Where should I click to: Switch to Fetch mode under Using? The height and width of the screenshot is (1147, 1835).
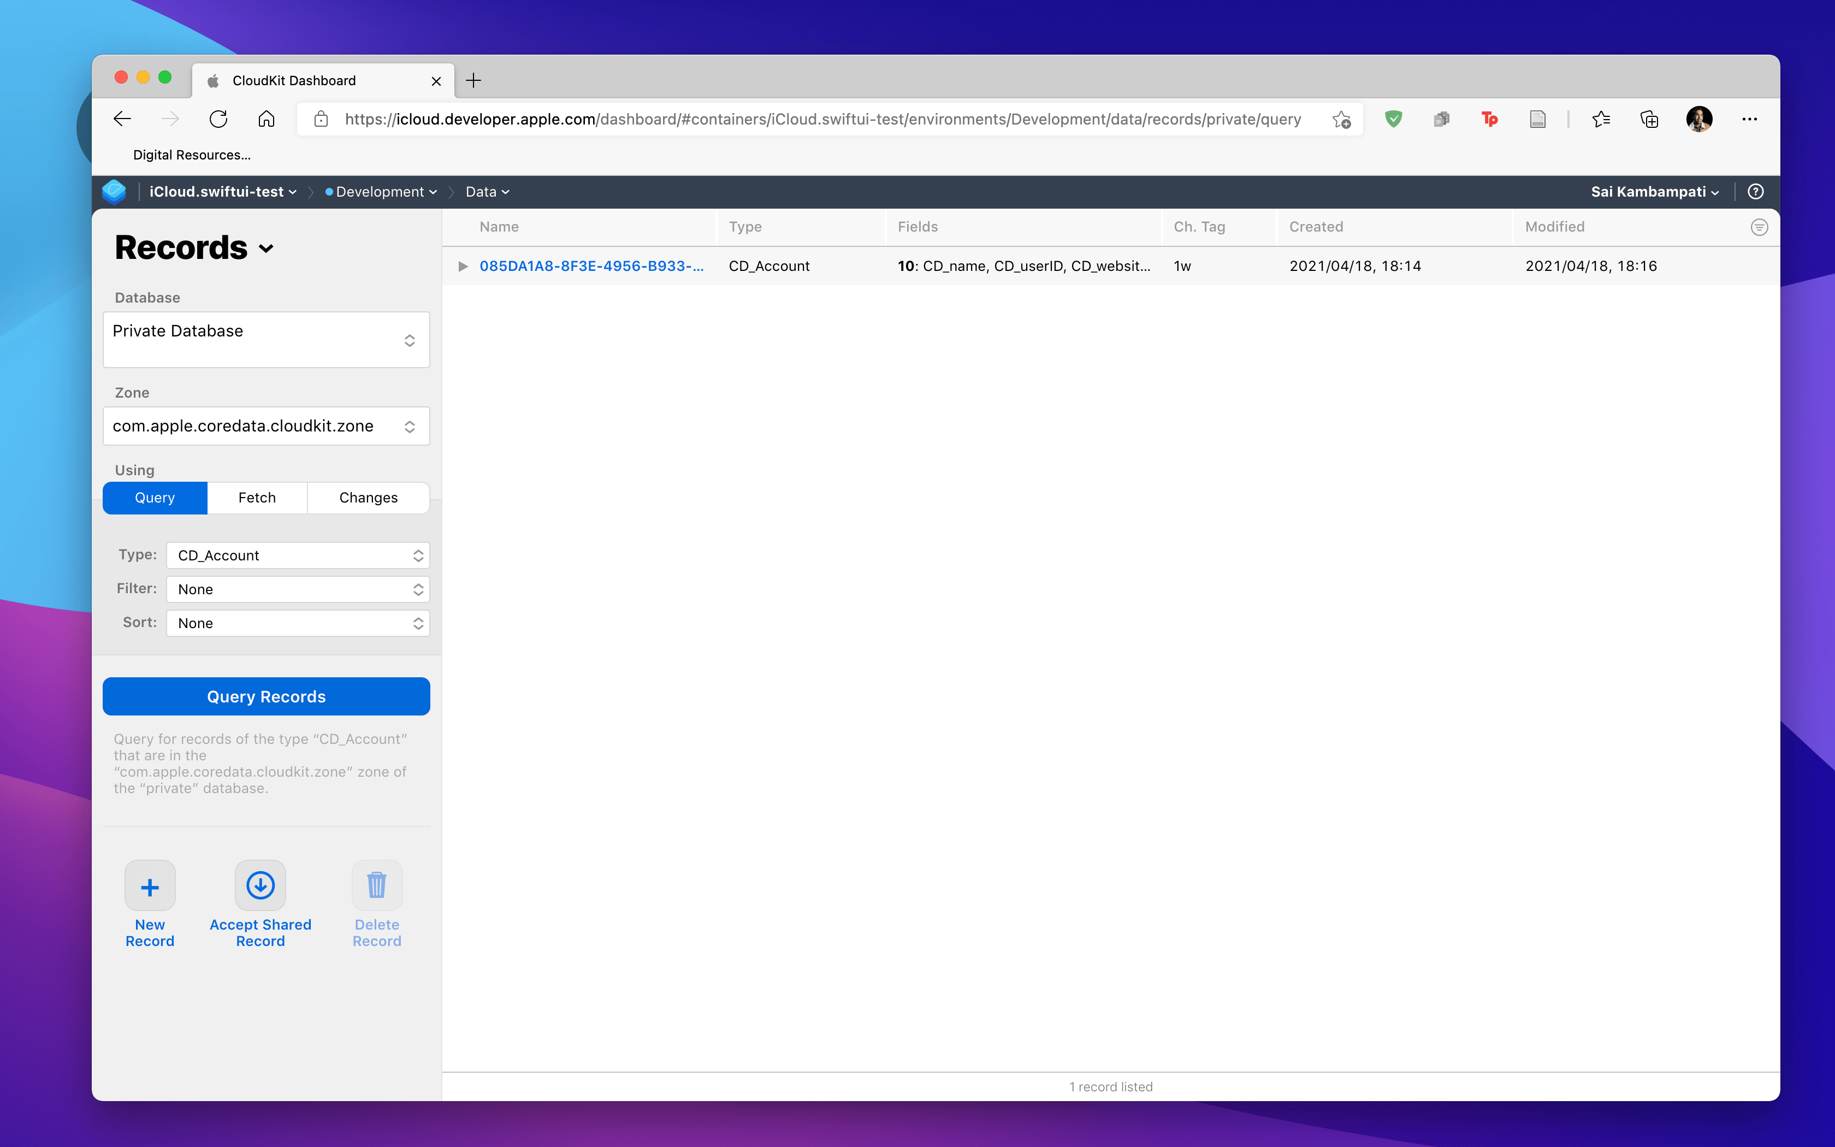(x=257, y=498)
